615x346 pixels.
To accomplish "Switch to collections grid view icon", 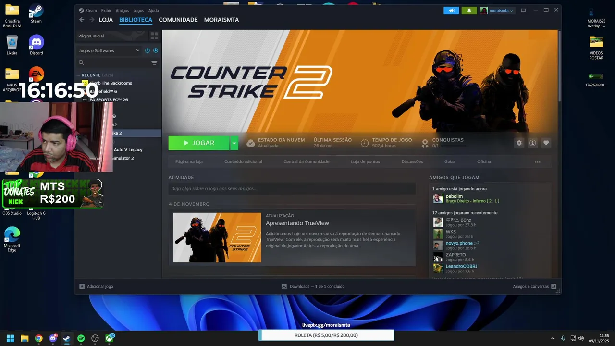I will pyautogui.click(x=154, y=36).
